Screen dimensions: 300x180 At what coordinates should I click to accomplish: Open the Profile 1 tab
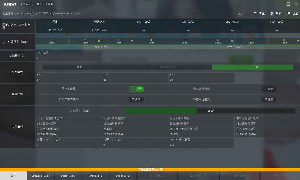pyautogui.click(x=95, y=176)
